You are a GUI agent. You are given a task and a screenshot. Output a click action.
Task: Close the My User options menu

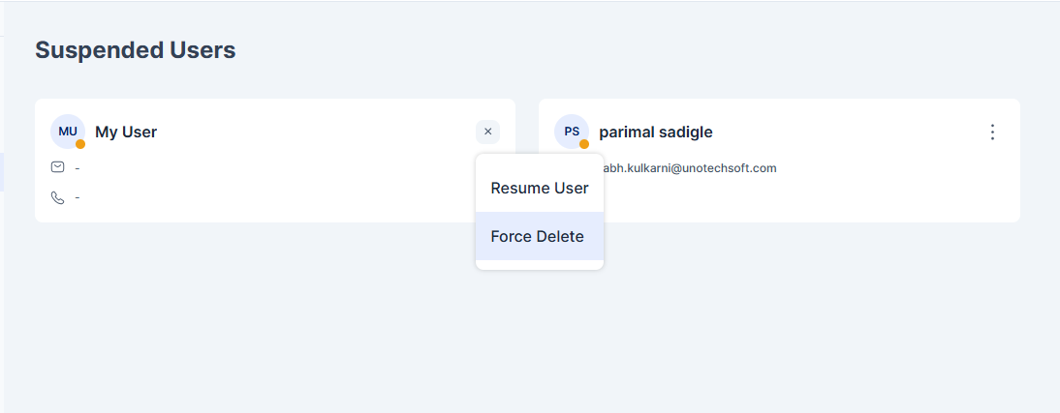pyautogui.click(x=487, y=132)
